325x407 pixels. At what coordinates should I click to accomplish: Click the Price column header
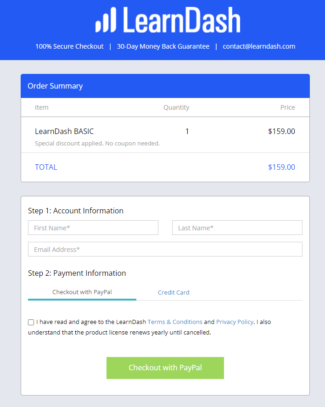(288, 107)
